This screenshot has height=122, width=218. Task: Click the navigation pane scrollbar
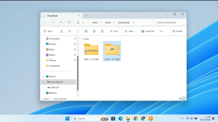point(78,73)
